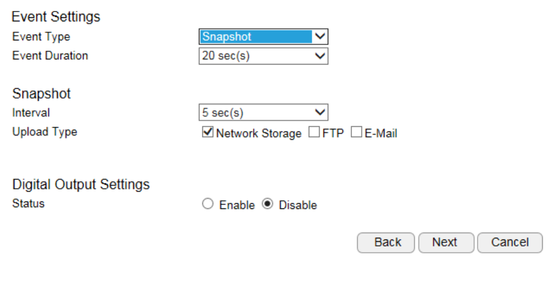Click the Disable label text
The width and height of the screenshot is (556, 281).
coord(298,206)
